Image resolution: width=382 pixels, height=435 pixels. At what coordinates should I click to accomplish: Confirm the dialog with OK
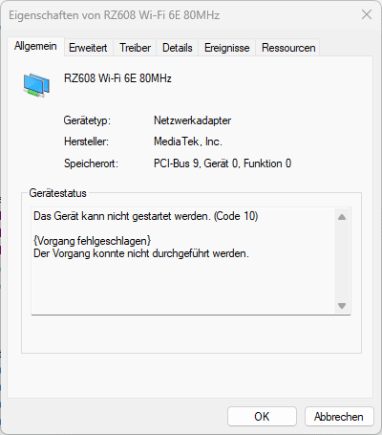point(262,416)
